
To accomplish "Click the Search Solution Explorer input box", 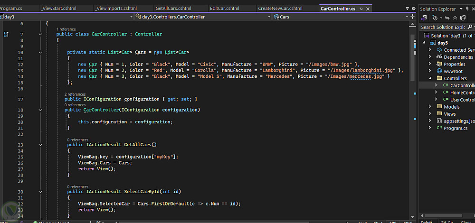I will click(x=443, y=28).
